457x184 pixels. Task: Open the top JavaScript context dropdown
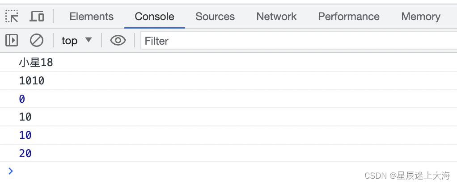76,41
